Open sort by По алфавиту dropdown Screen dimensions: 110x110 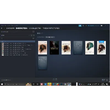pos(50,37)
